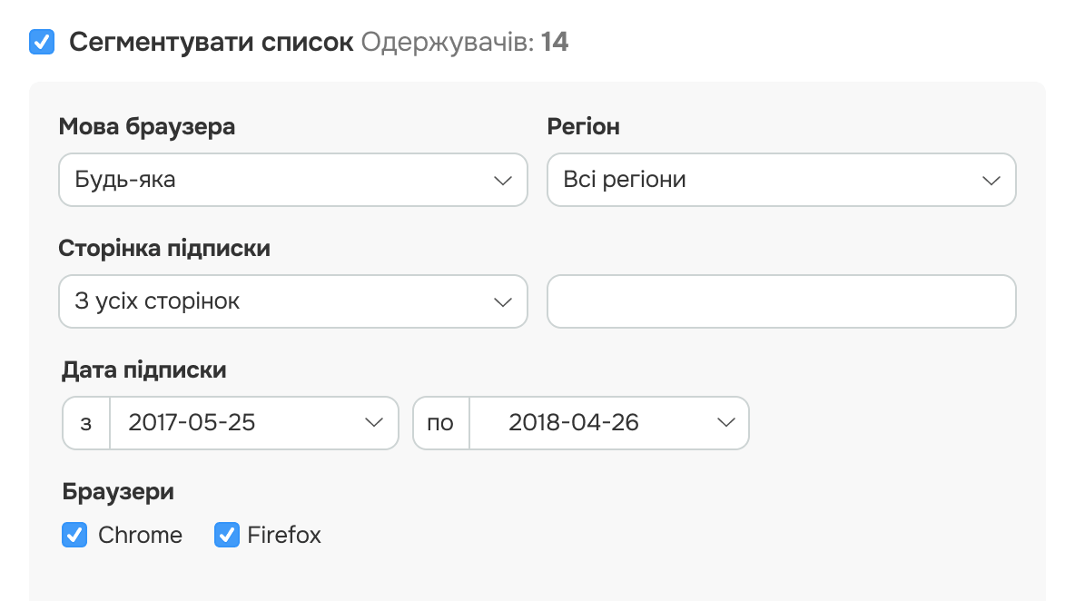Select the end date value 2018-04-26
This screenshot has width=1075, height=601.
tap(574, 423)
